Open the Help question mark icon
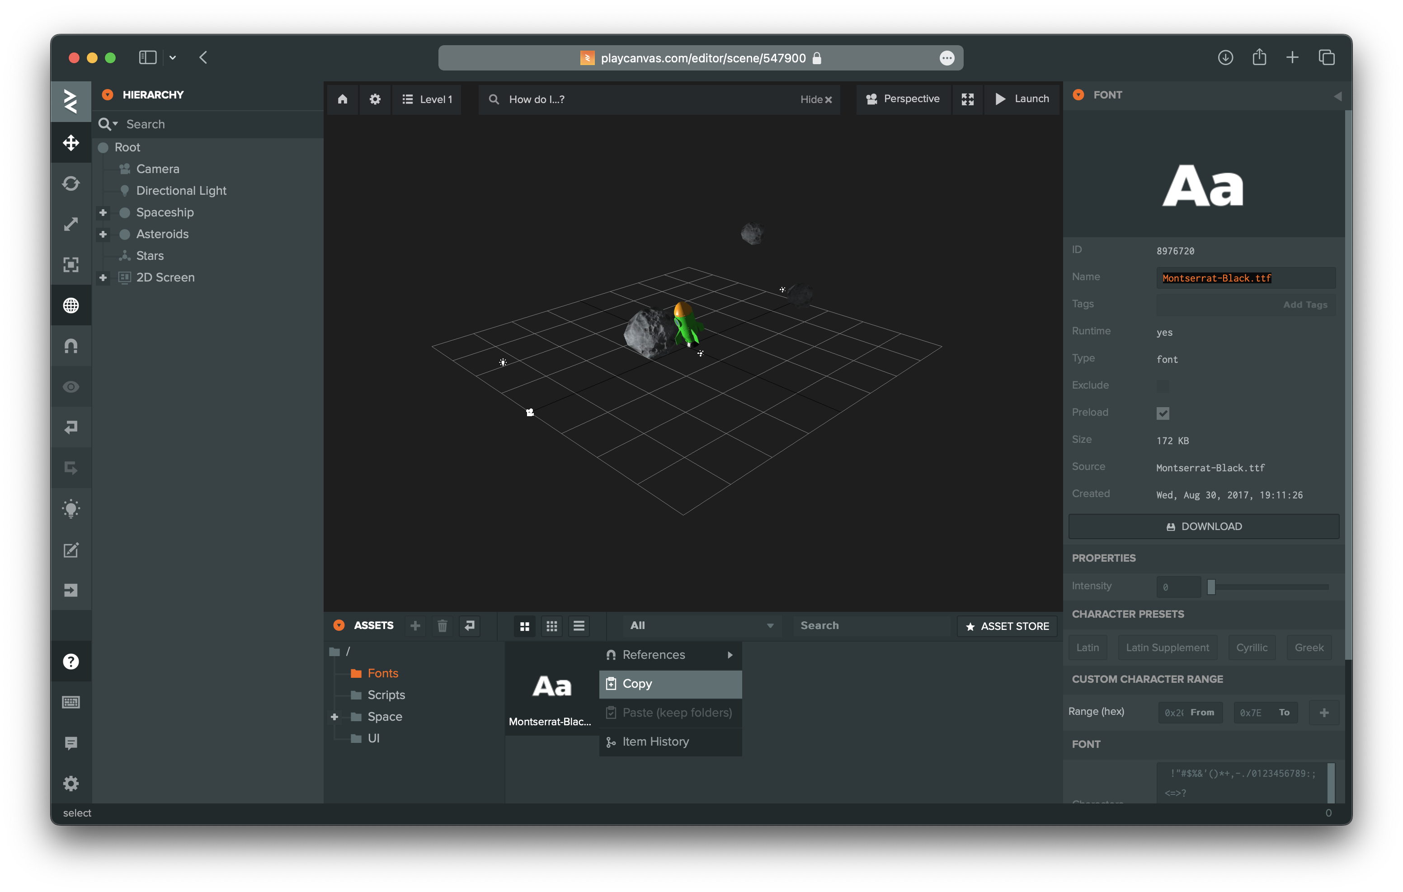 click(71, 661)
